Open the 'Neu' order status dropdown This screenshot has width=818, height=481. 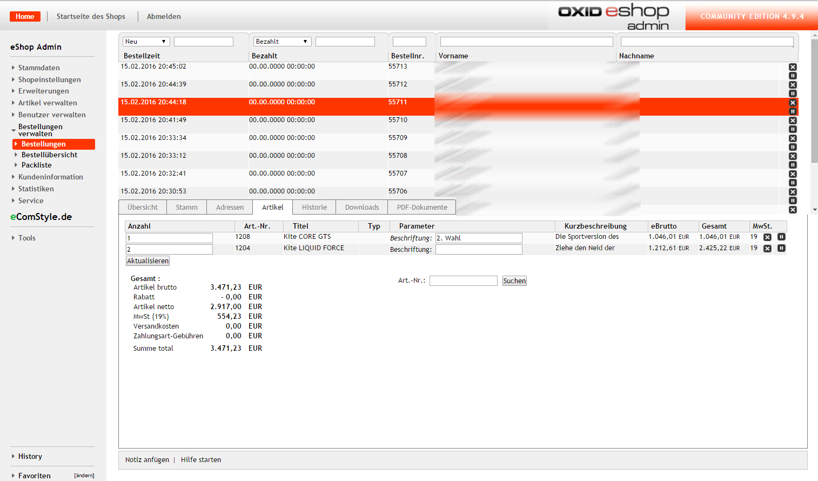coord(146,42)
